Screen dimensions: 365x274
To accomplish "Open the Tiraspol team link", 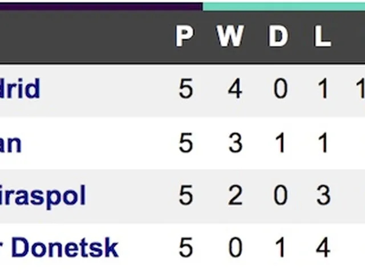I will click(43, 196).
